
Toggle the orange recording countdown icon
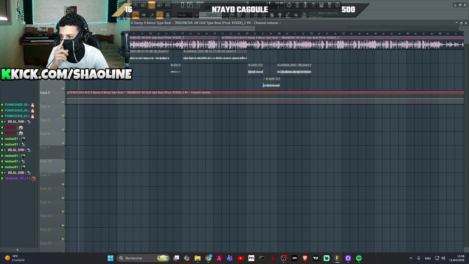point(152,5)
